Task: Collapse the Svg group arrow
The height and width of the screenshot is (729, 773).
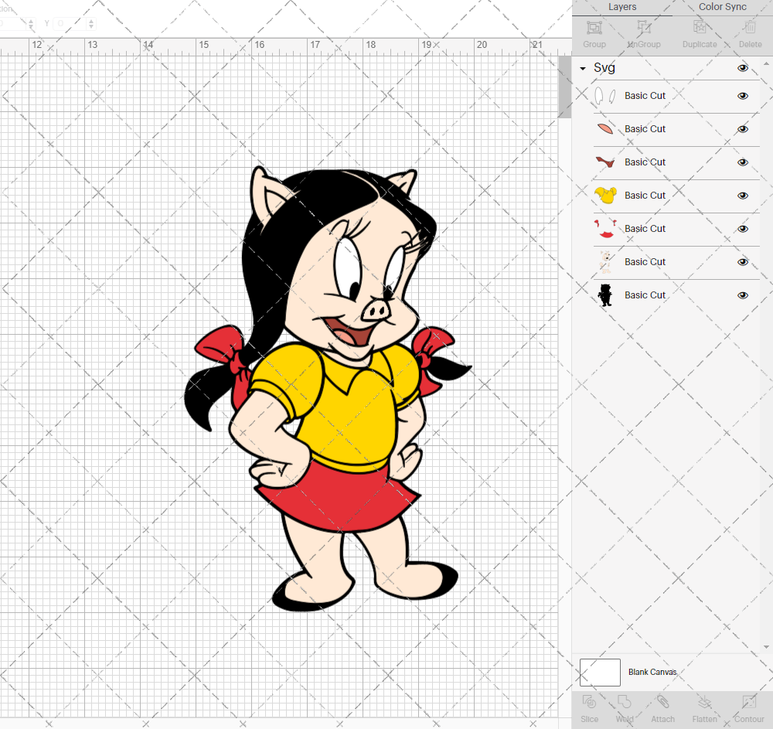Action: [583, 69]
